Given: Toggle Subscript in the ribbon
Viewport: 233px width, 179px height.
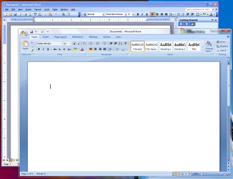Looking at the screenshot, I should click(60, 49).
